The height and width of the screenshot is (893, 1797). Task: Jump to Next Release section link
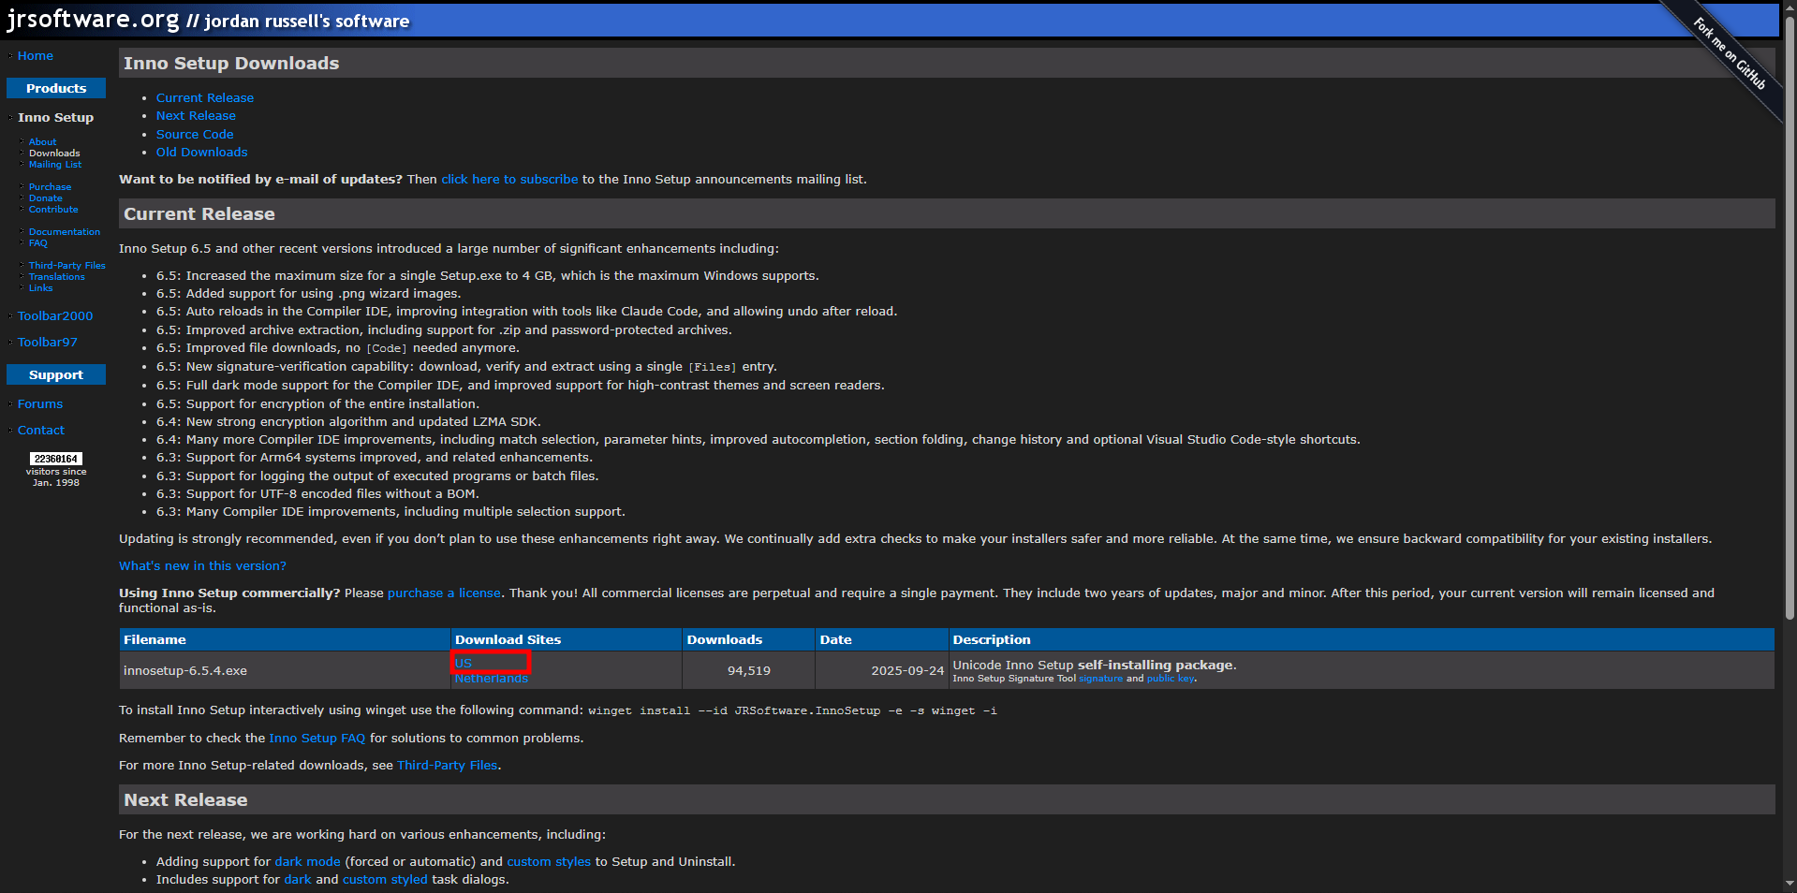pos(196,116)
